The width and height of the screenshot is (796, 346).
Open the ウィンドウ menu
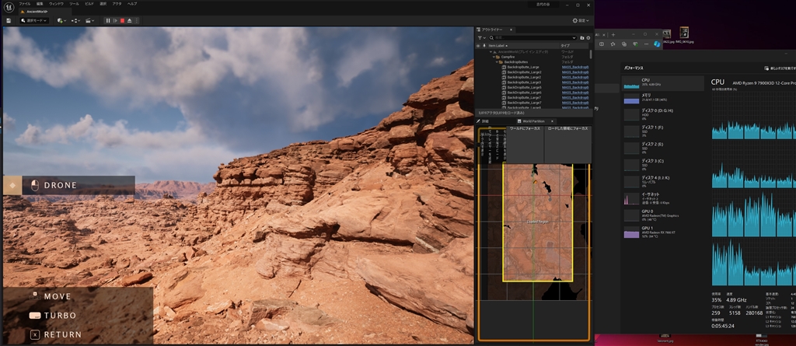pos(57,4)
